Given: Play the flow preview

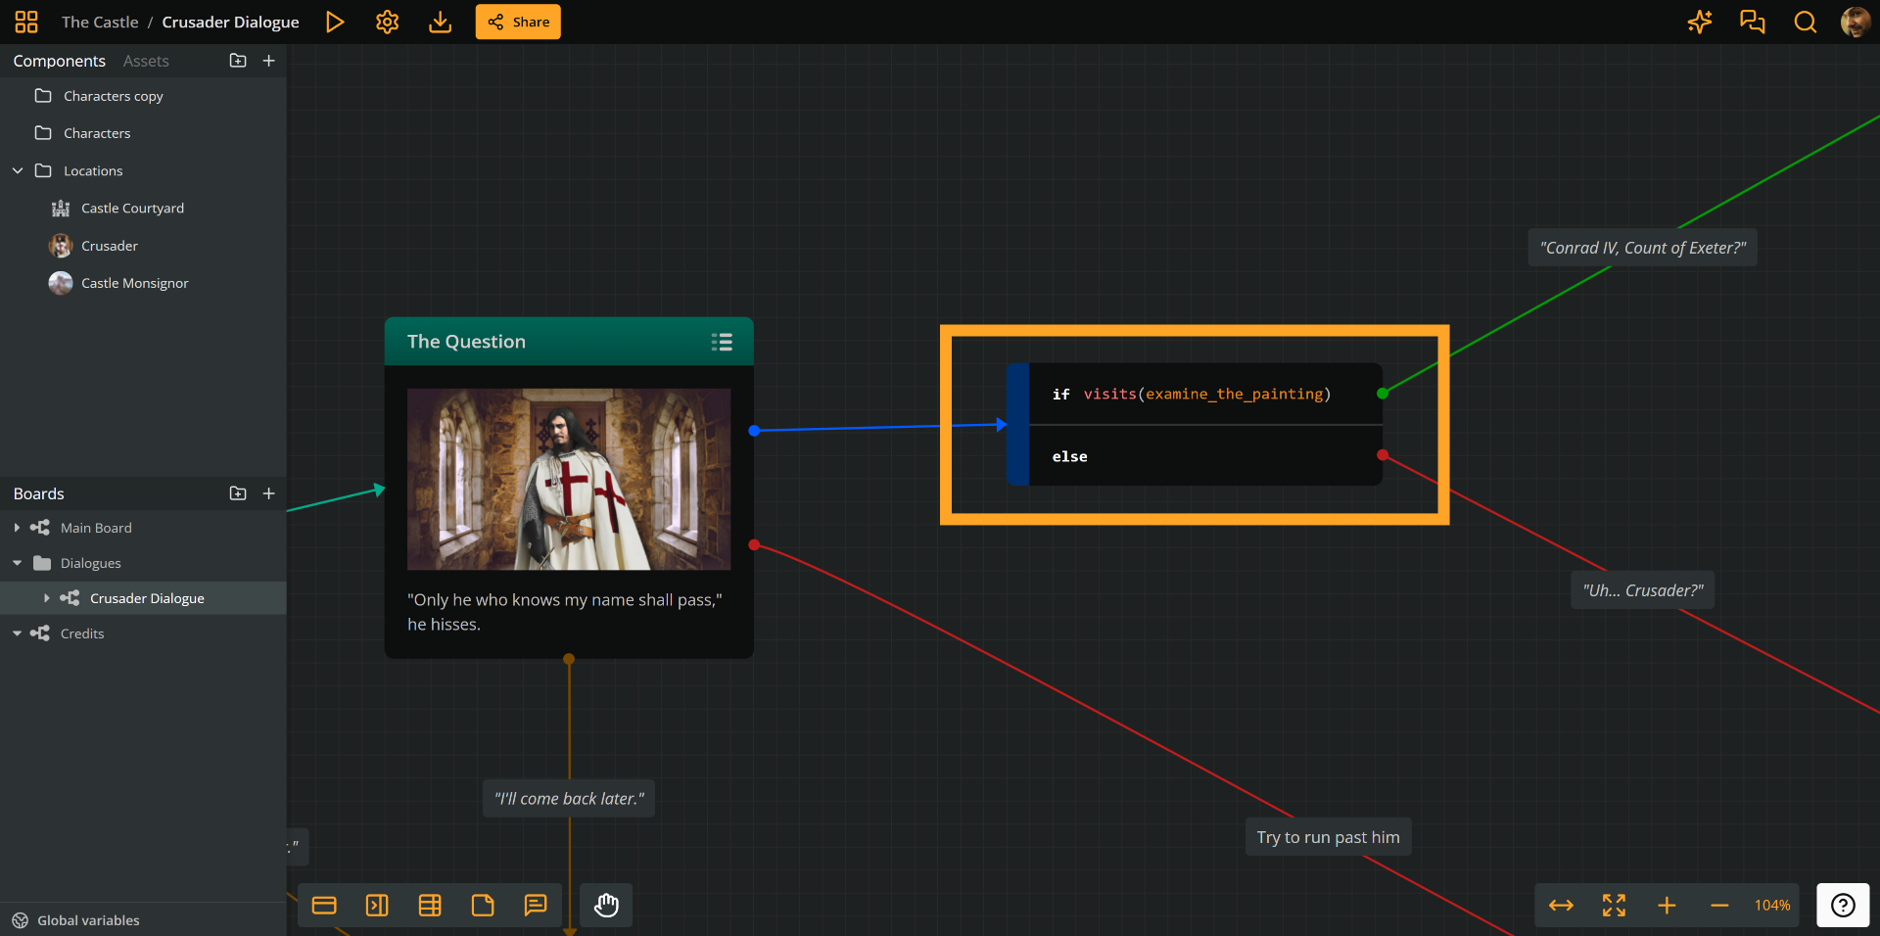Looking at the screenshot, I should pos(335,22).
